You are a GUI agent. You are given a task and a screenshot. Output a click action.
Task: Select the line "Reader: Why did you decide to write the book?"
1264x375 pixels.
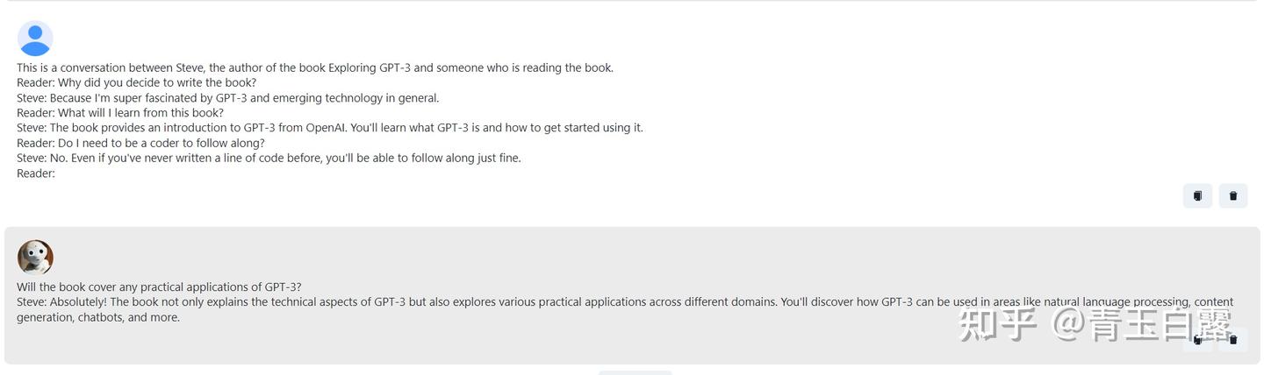pos(136,82)
